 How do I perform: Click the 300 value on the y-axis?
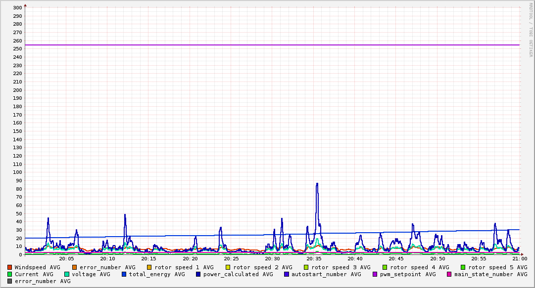[17, 8]
